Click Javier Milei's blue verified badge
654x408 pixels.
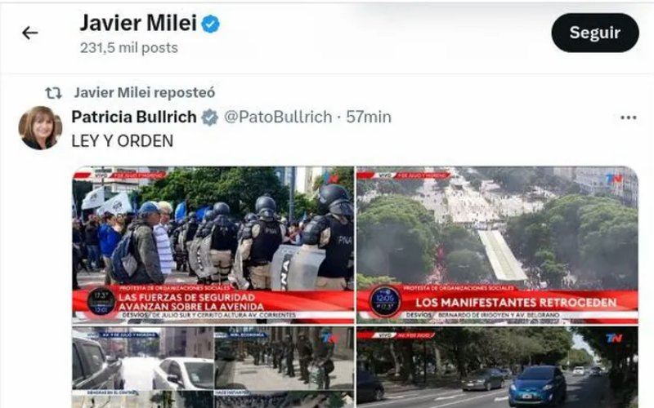tap(211, 24)
